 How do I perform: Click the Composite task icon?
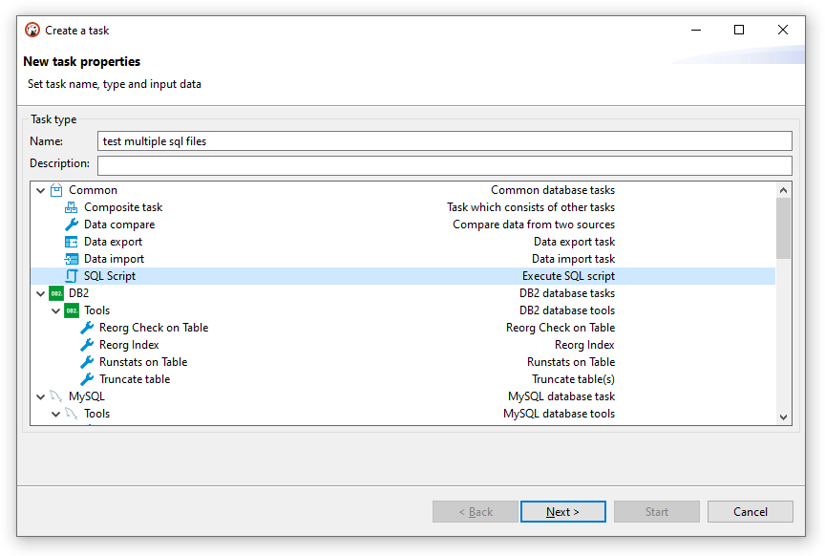[x=72, y=206]
